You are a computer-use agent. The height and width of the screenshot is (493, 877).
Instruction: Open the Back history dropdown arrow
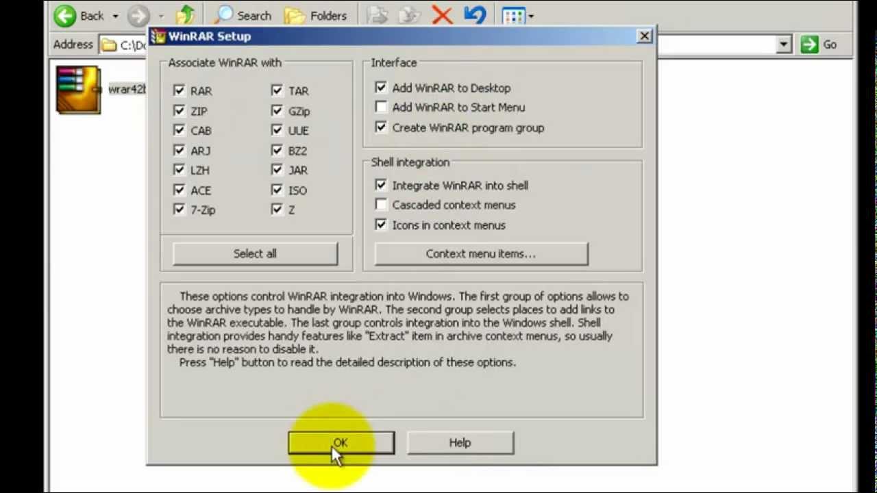pyautogui.click(x=115, y=16)
